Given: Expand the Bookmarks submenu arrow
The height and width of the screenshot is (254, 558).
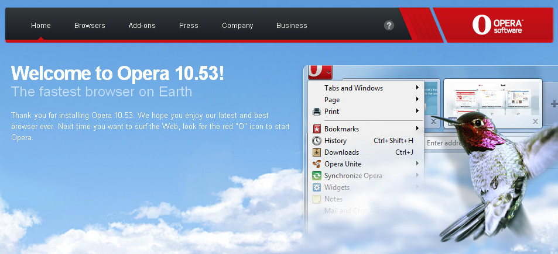Looking at the screenshot, I should click(417, 128).
